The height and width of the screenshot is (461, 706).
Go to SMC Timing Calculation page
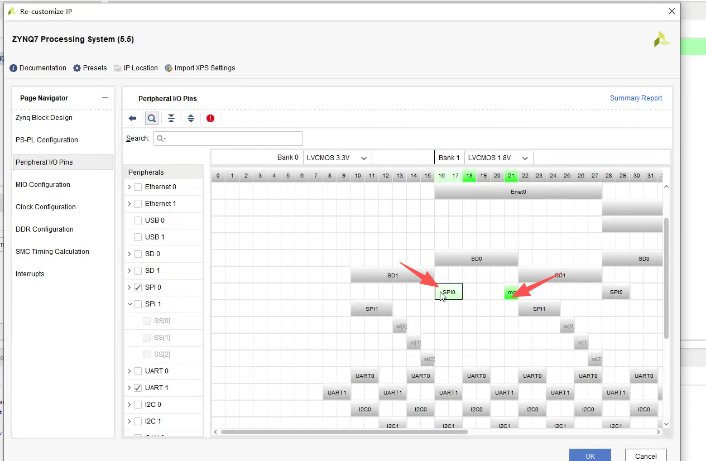[52, 252]
